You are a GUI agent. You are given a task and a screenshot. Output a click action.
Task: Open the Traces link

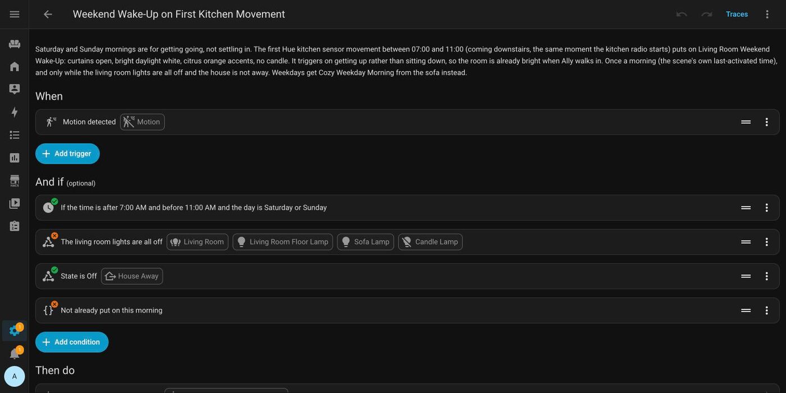coord(737,14)
